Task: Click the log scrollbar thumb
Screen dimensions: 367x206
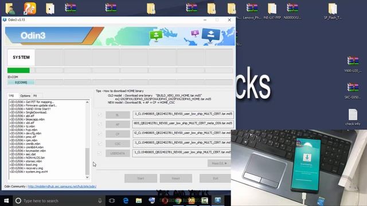Action: tap(87, 161)
